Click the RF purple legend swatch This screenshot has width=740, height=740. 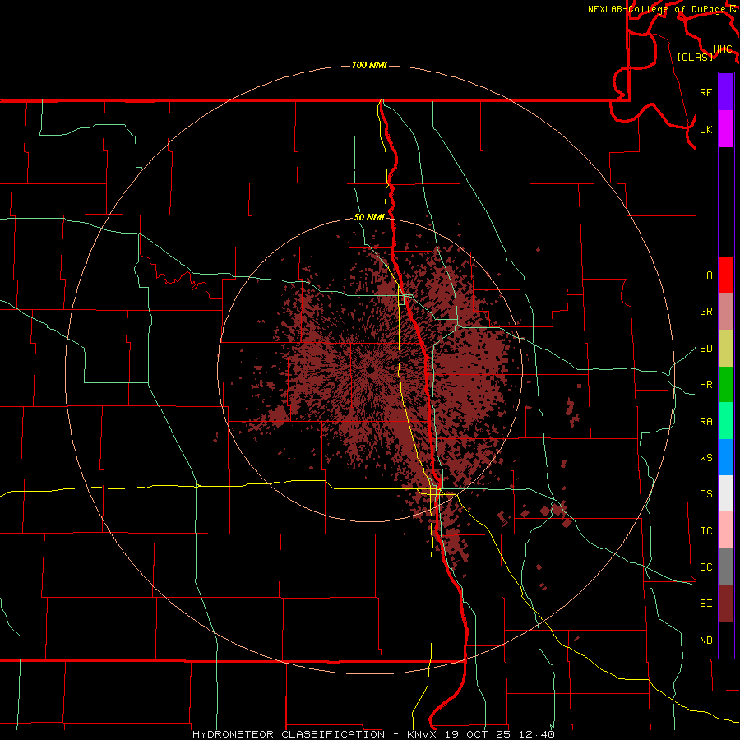pyautogui.click(x=726, y=92)
